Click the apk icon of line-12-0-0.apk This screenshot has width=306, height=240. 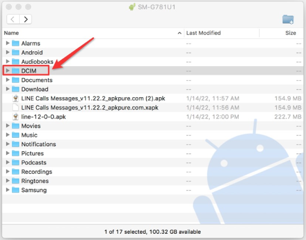coord(15,117)
